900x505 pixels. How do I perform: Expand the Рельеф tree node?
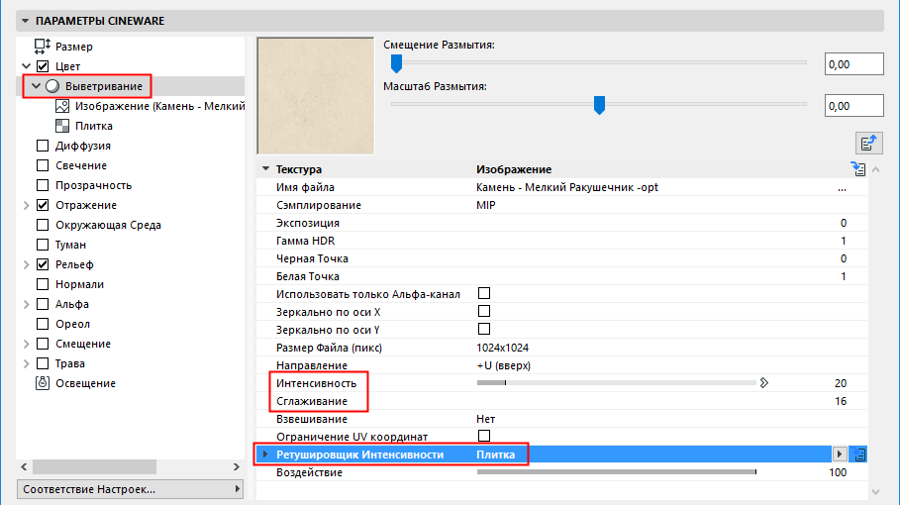27,264
